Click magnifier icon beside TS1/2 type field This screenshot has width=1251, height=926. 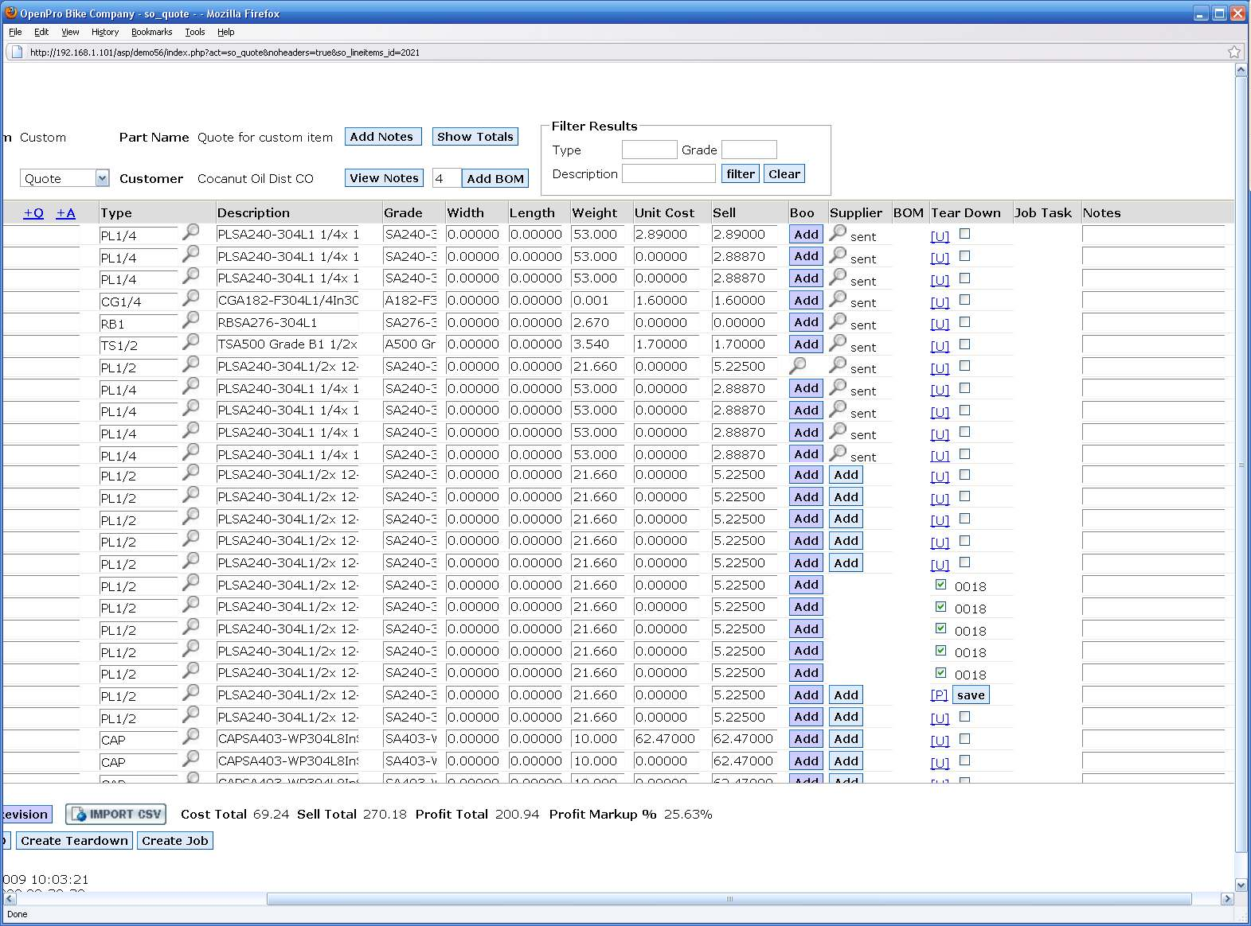(x=191, y=342)
